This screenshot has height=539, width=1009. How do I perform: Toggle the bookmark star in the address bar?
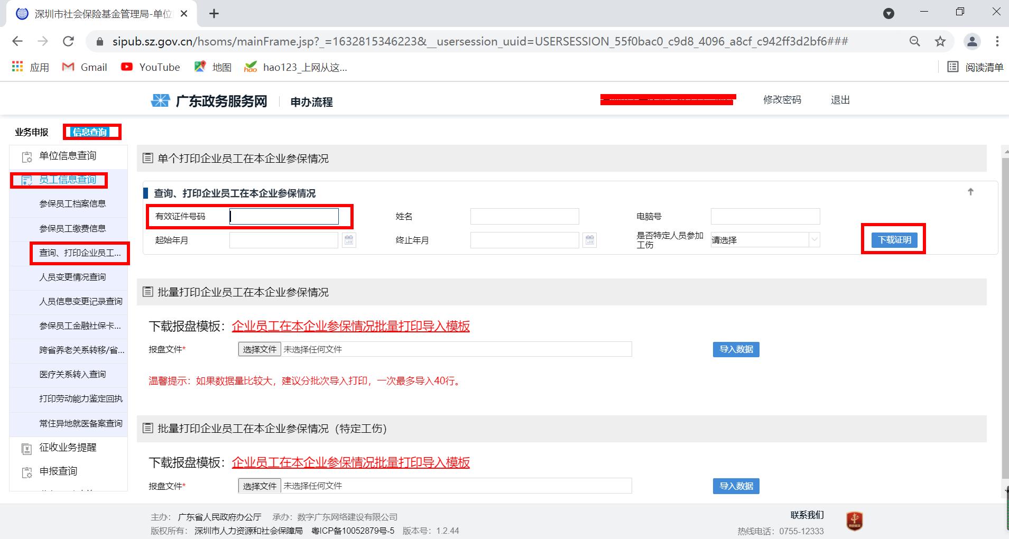[940, 41]
